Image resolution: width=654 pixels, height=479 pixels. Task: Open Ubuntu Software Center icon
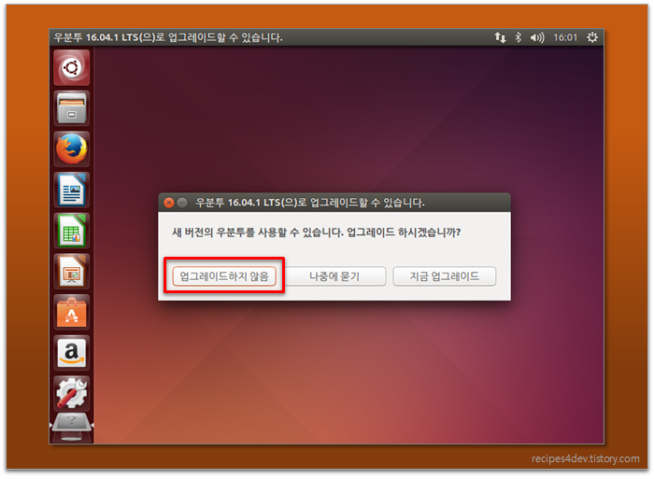[71, 312]
